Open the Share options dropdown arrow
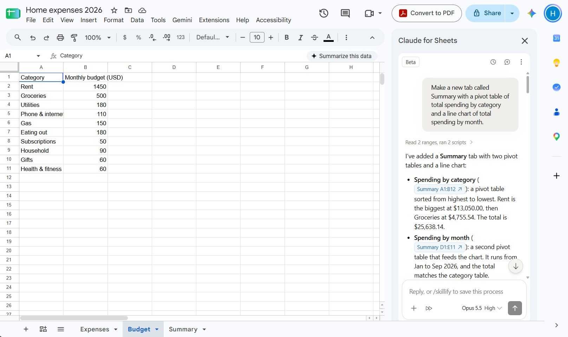The width and height of the screenshot is (568, 337). pos(512,13)
